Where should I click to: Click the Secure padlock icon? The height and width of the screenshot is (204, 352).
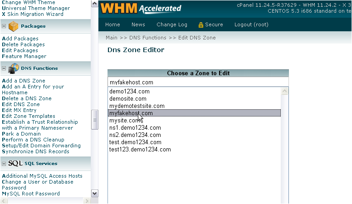coord(200,24)
